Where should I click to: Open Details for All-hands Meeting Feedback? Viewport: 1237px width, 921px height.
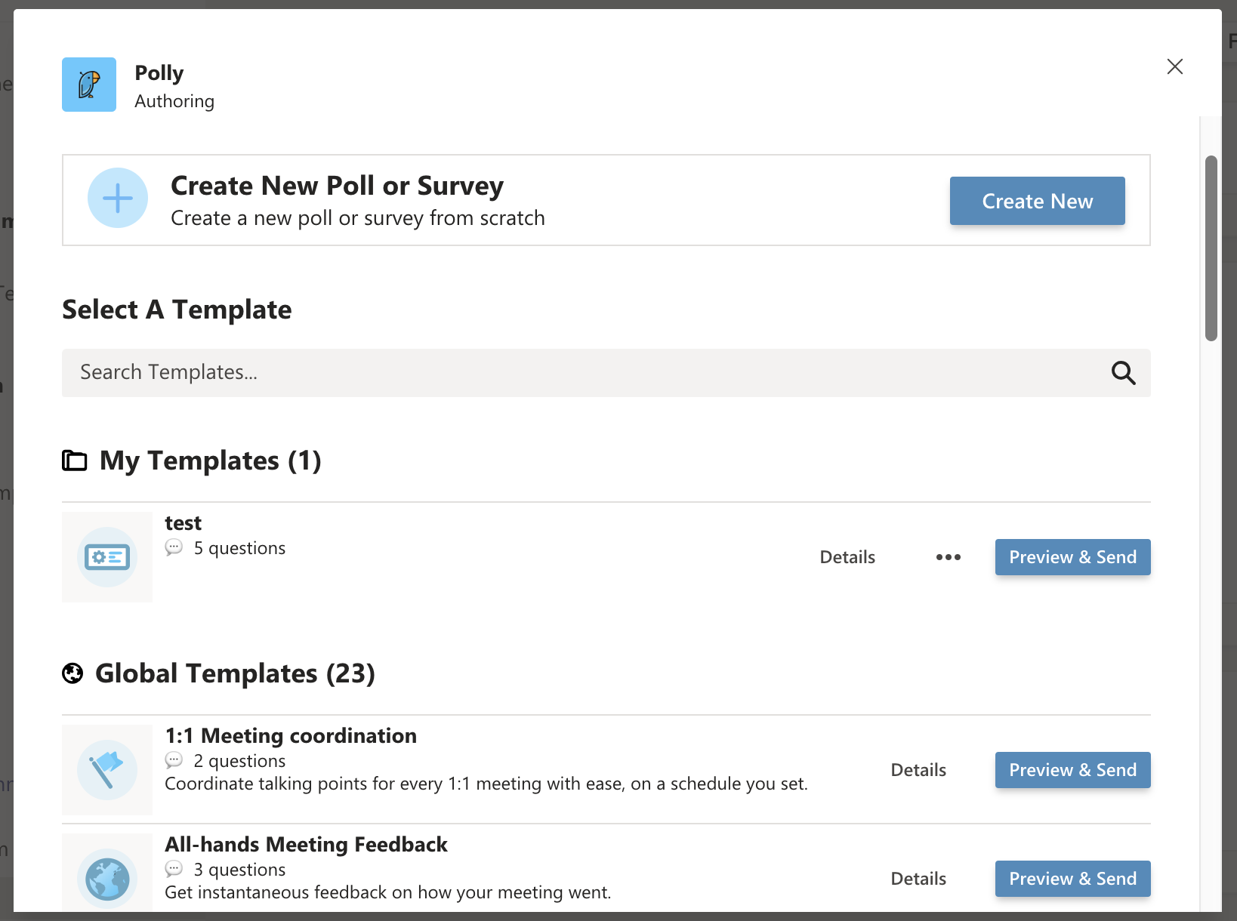click(x=918, y=879)
